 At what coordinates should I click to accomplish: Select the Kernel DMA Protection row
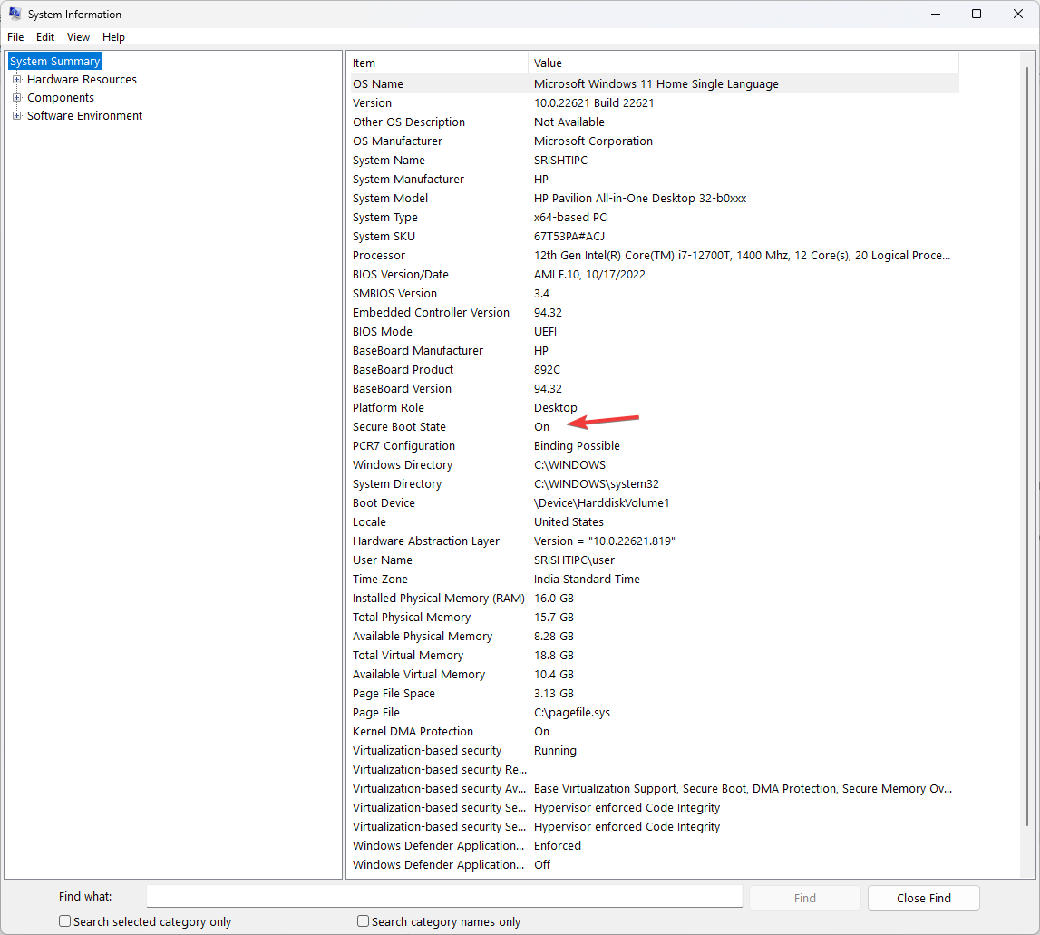pyautogui.click(x=655, y=731)
